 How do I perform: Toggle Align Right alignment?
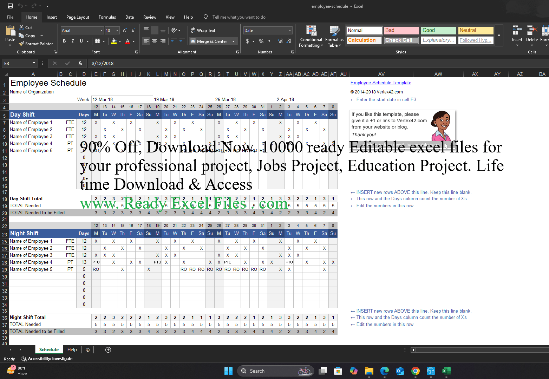(163, 41)
